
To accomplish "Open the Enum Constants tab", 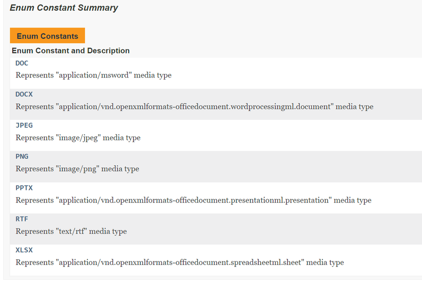I will tap(47, 36).
